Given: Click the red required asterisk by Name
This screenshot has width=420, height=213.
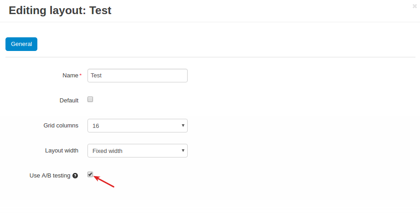Looking at the screenshot, I should tap(80, 75).
